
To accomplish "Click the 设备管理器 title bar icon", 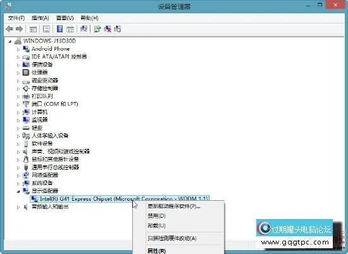I will coord(8,6).
